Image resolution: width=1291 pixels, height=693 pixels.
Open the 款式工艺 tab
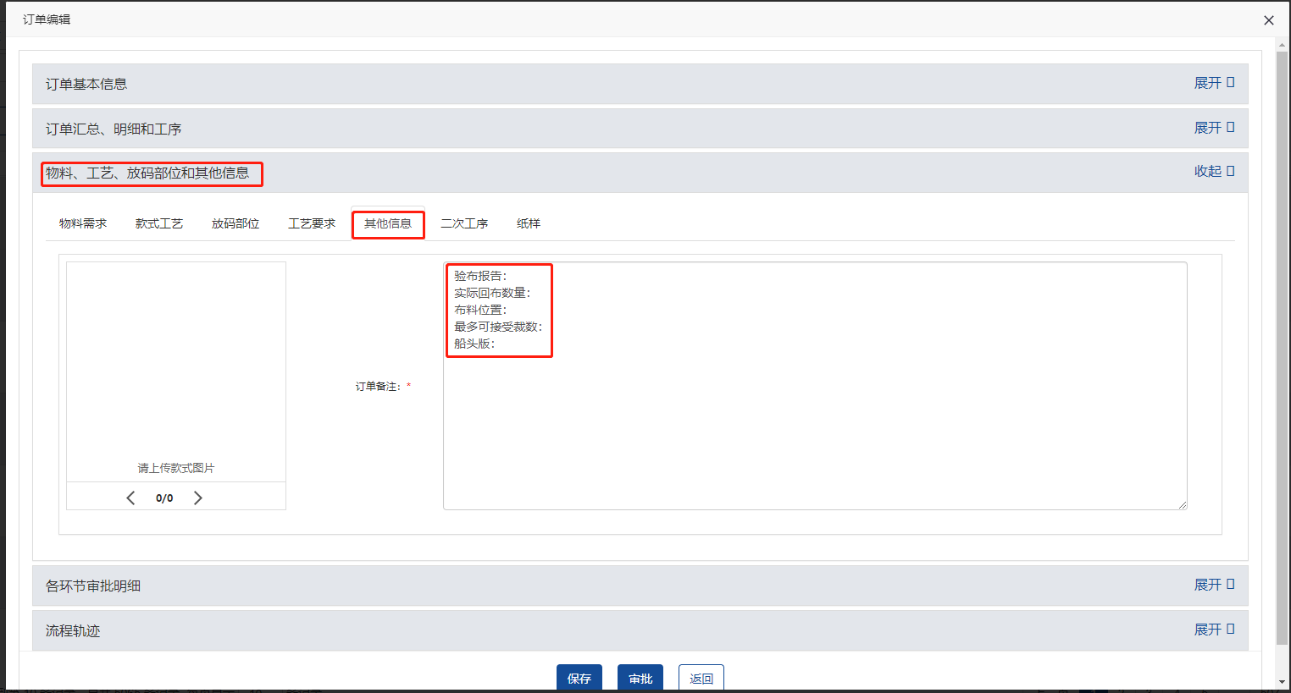[159, 223]
